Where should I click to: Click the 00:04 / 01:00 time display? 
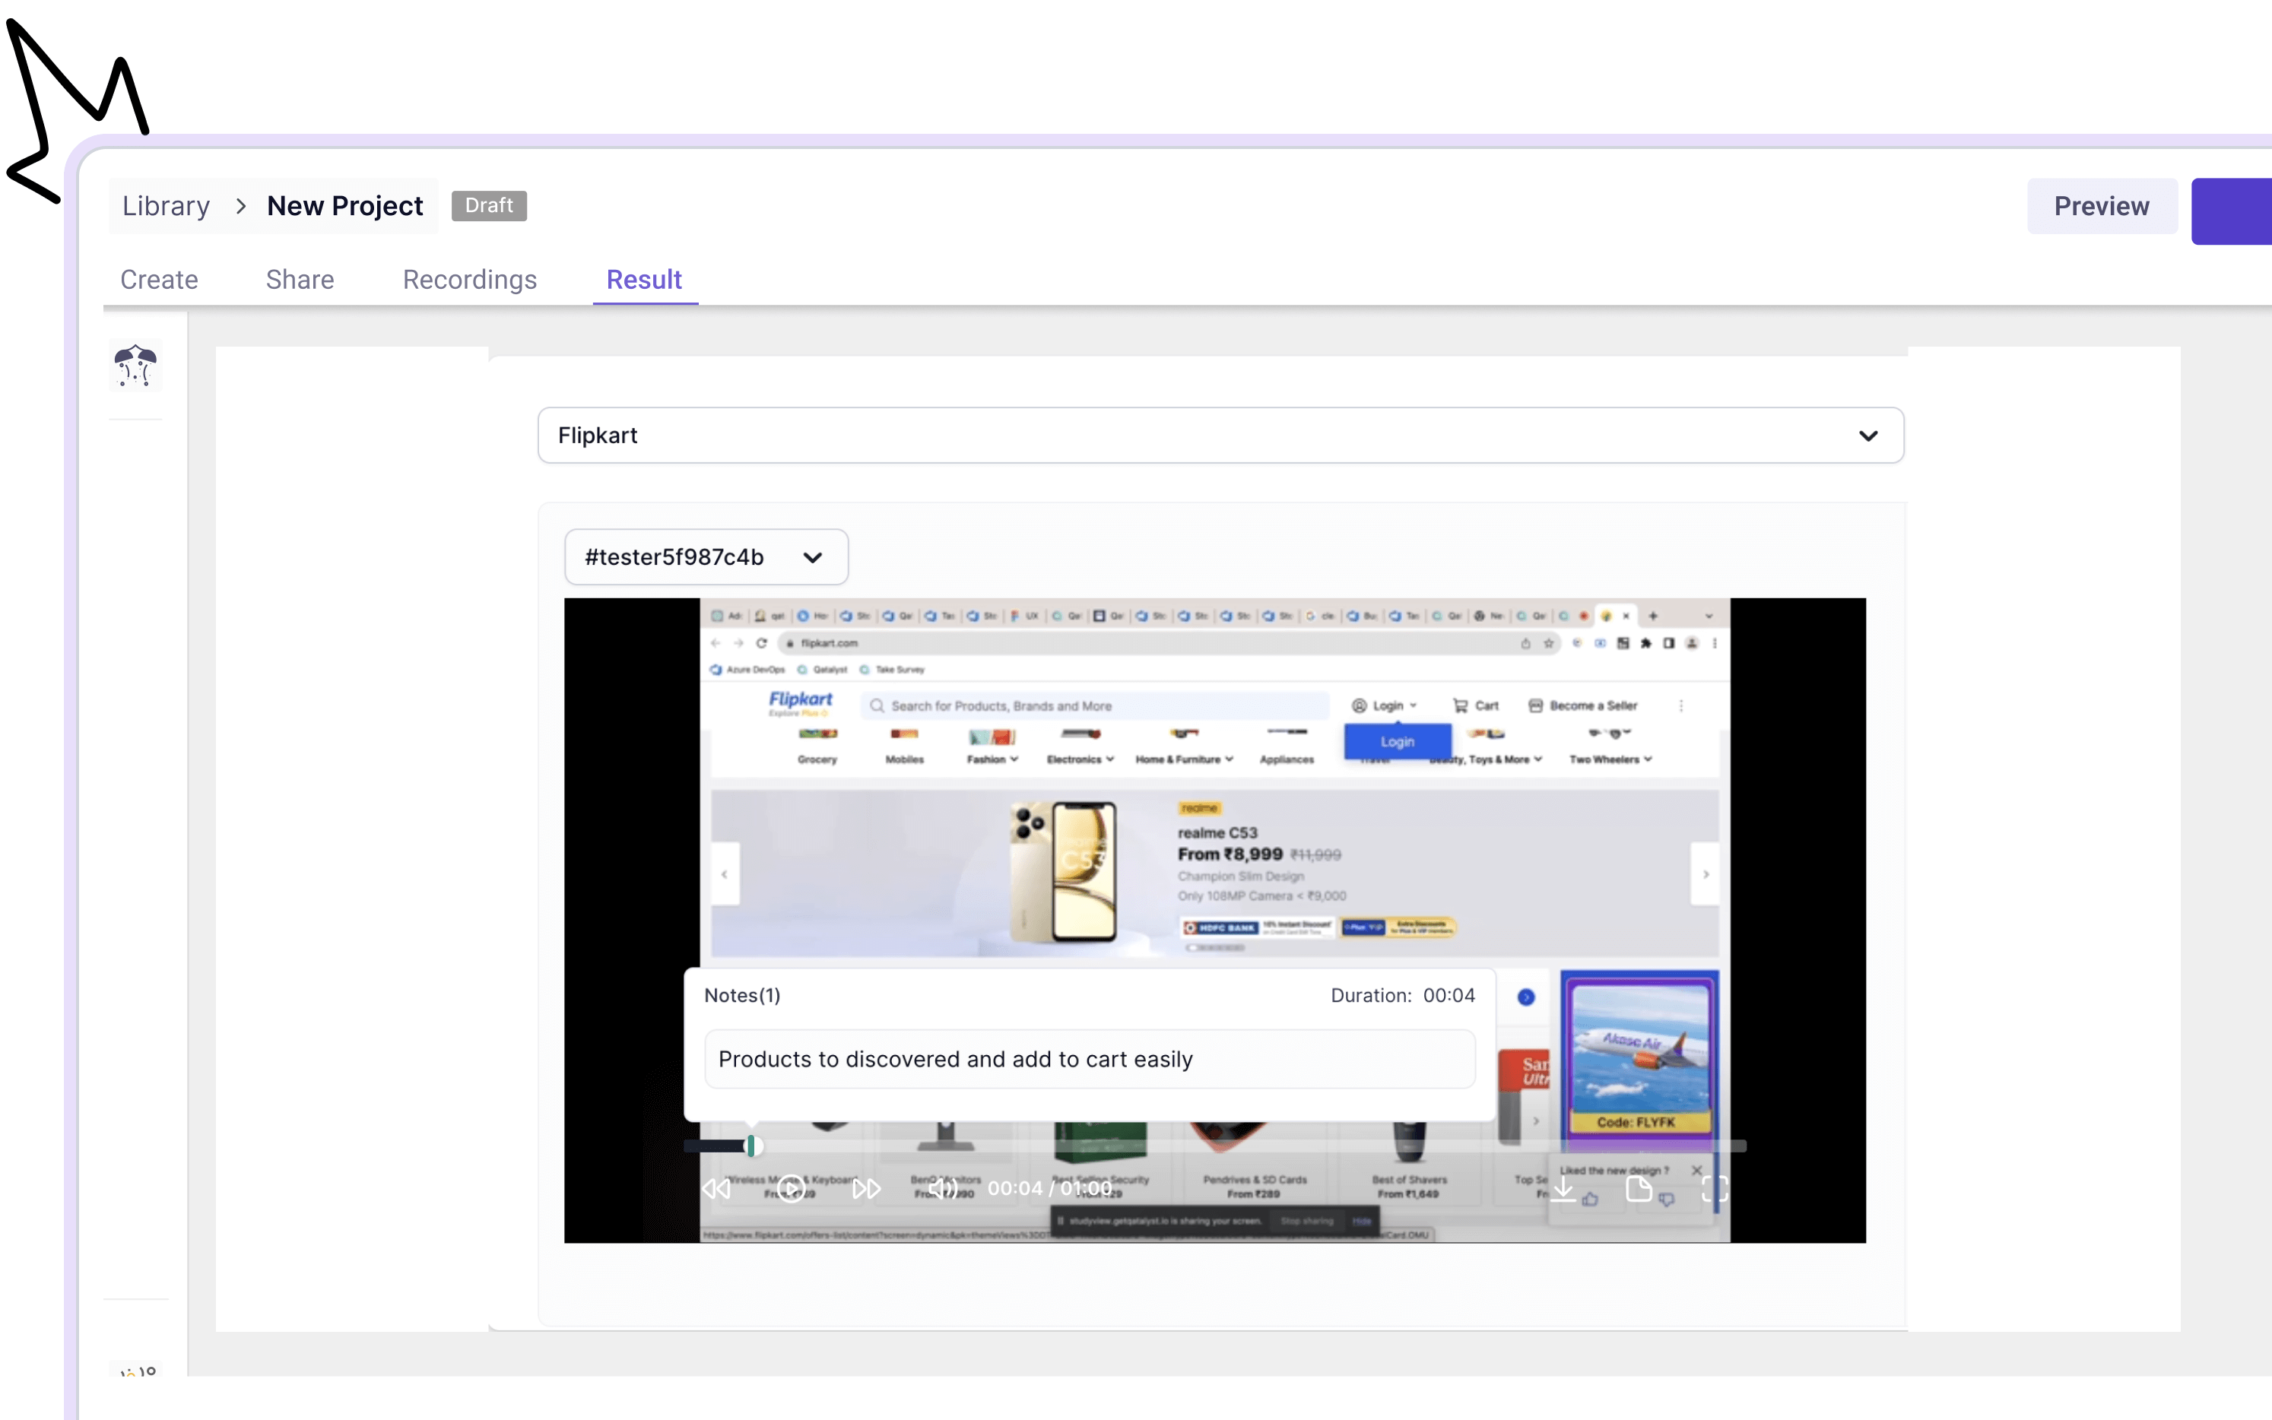[x=1049, y=1188]
